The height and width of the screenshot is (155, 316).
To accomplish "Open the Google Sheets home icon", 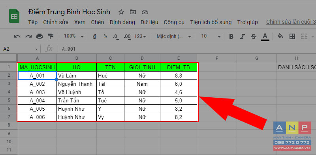I will pyautogui.click(x=14, y=15).
